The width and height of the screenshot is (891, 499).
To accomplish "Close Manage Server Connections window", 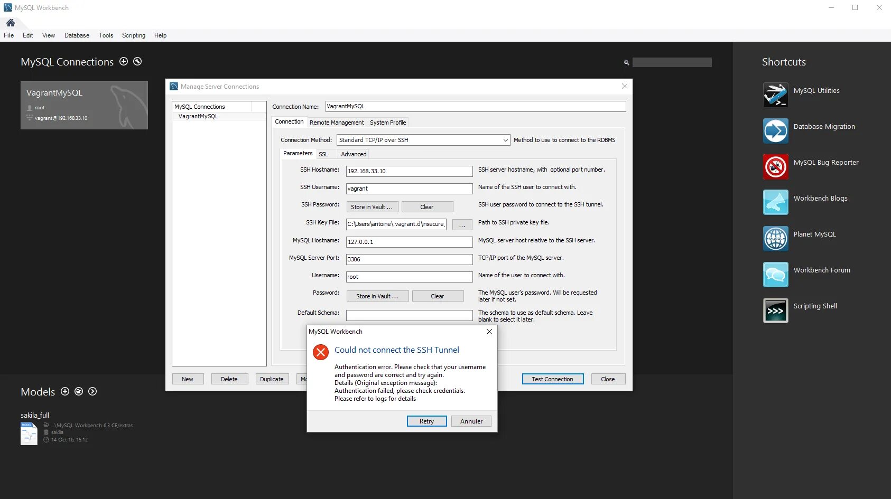I will click(x=625, y=86).
